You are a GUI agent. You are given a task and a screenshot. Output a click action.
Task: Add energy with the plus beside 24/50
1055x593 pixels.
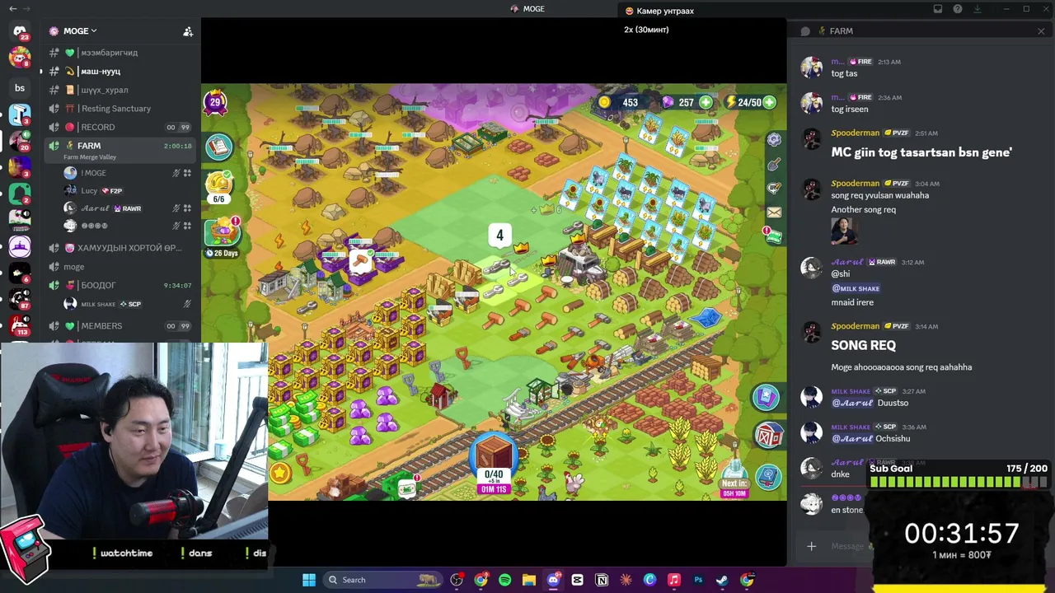(x=769, y=102)
